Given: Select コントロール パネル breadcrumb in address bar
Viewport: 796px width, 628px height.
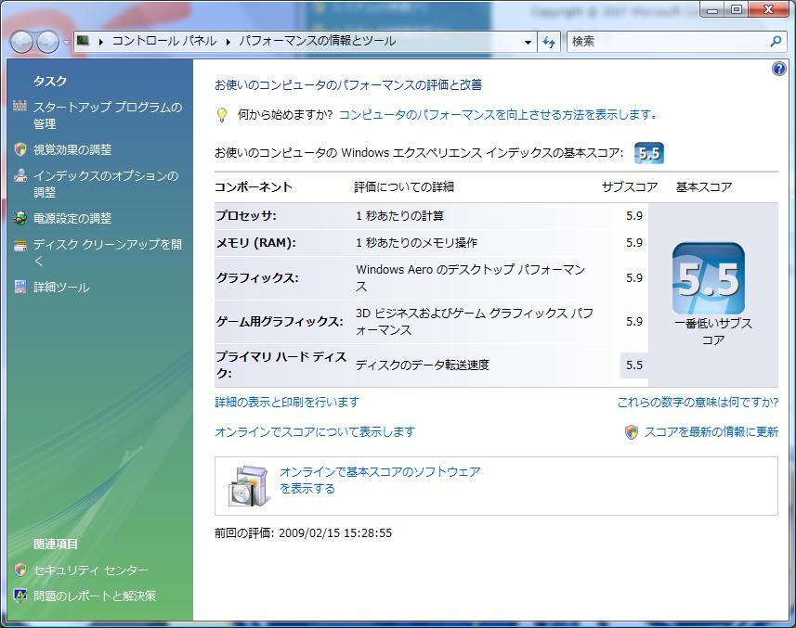Looking at the screenshot, I should click(164, 41).
